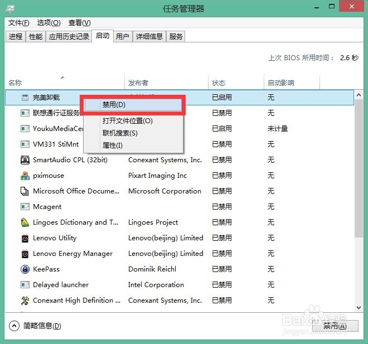The height and width of the screenshot is (344, 368).
Task: Open the 文件(F) menu
Action: [x=19, y=23]
